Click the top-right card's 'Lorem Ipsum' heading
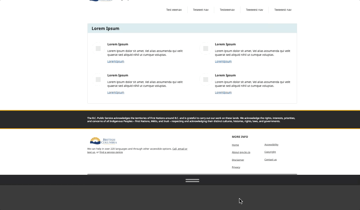The image size is (360, 210). (x=225, y=44)
